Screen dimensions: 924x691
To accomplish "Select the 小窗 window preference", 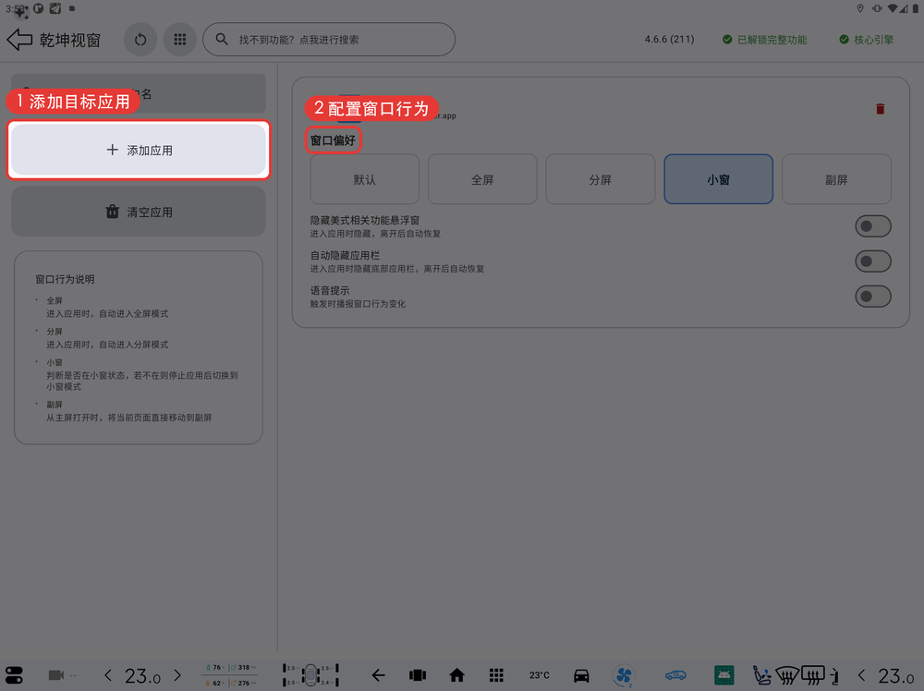I will (x=718, y=179).
